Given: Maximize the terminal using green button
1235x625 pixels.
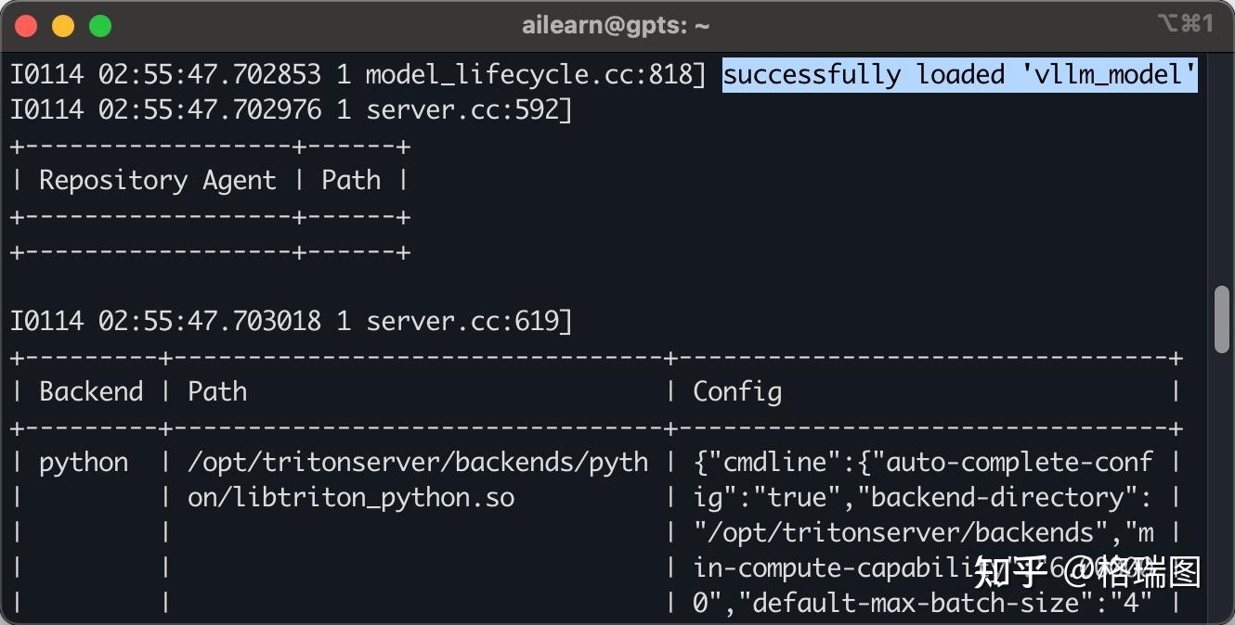Looking at the screenshot, I should [x=100, y=26].
